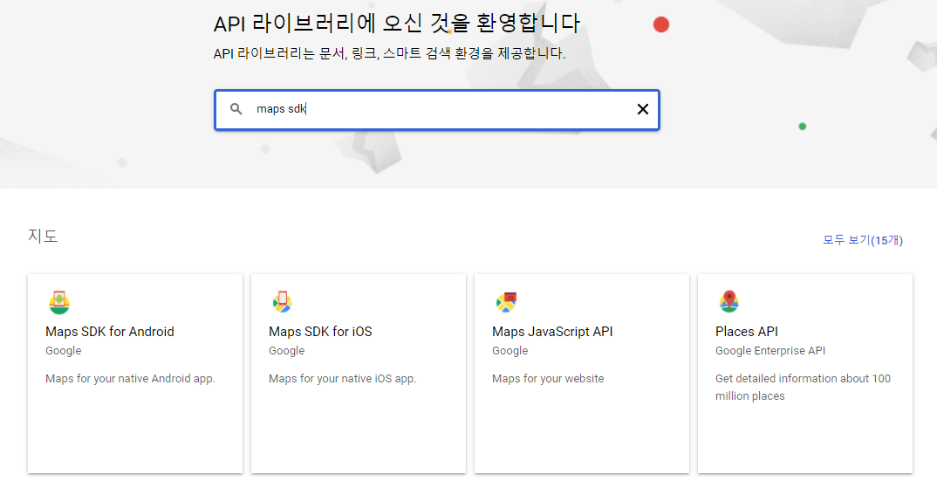
Task: Click the subtitle 'API 라이브러리는 문서, 링크...' text
Action: pyautogui.click(x=389, y=53)
